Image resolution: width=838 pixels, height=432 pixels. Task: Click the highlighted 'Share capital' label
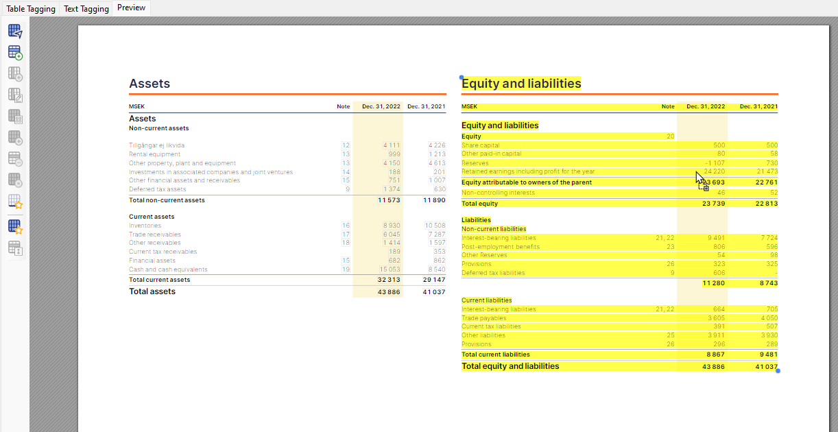pos(481,145)
